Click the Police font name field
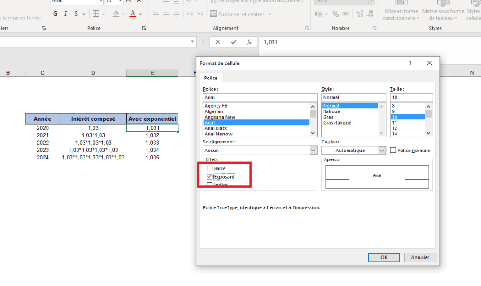The height and width of the screenshot is (286, 481). click(260, 97)
